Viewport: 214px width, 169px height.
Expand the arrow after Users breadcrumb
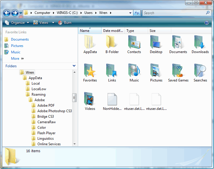[96, 13]
